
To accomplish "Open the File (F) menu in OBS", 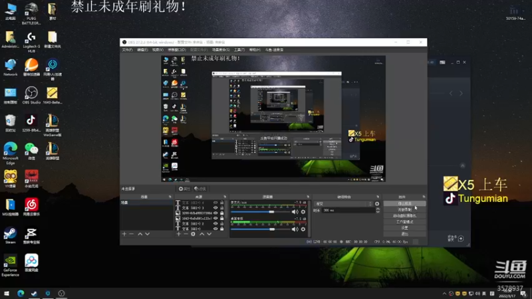I will coord(127,50).
